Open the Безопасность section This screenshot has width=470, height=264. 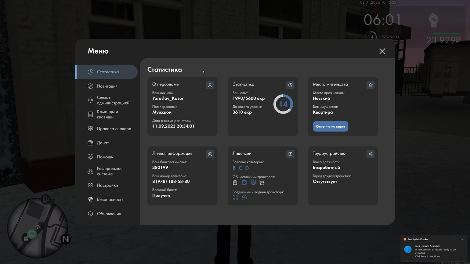click(106, 199)
